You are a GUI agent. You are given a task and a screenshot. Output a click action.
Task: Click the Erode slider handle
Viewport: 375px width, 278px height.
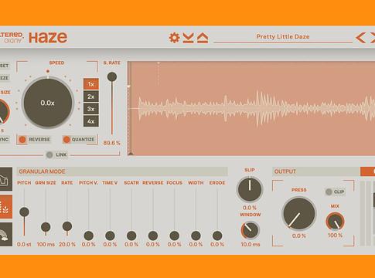[x=217, y=236]
